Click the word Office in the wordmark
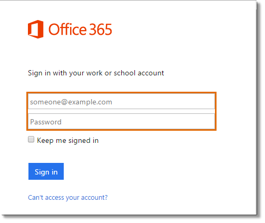This screenshot has width=265, height=223. coord(67,29)
